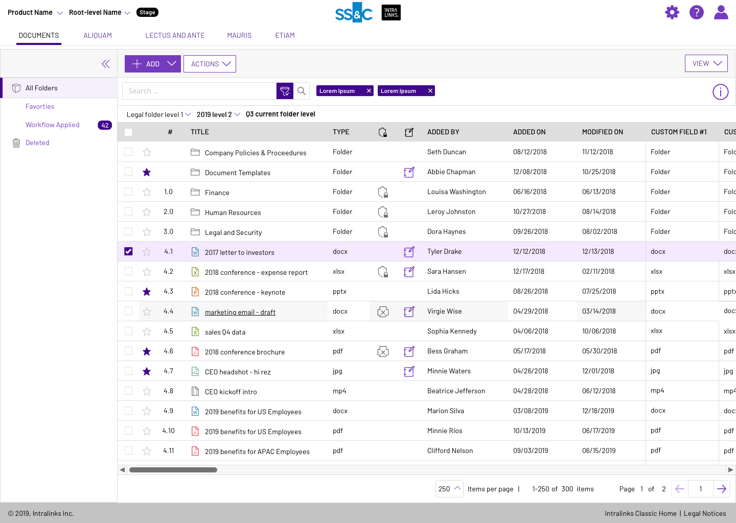Image resolution: width=736 pixels, height=523 pixels.
Task: Collapse the sidebar with double chevron icon
Action: [105, 64]
